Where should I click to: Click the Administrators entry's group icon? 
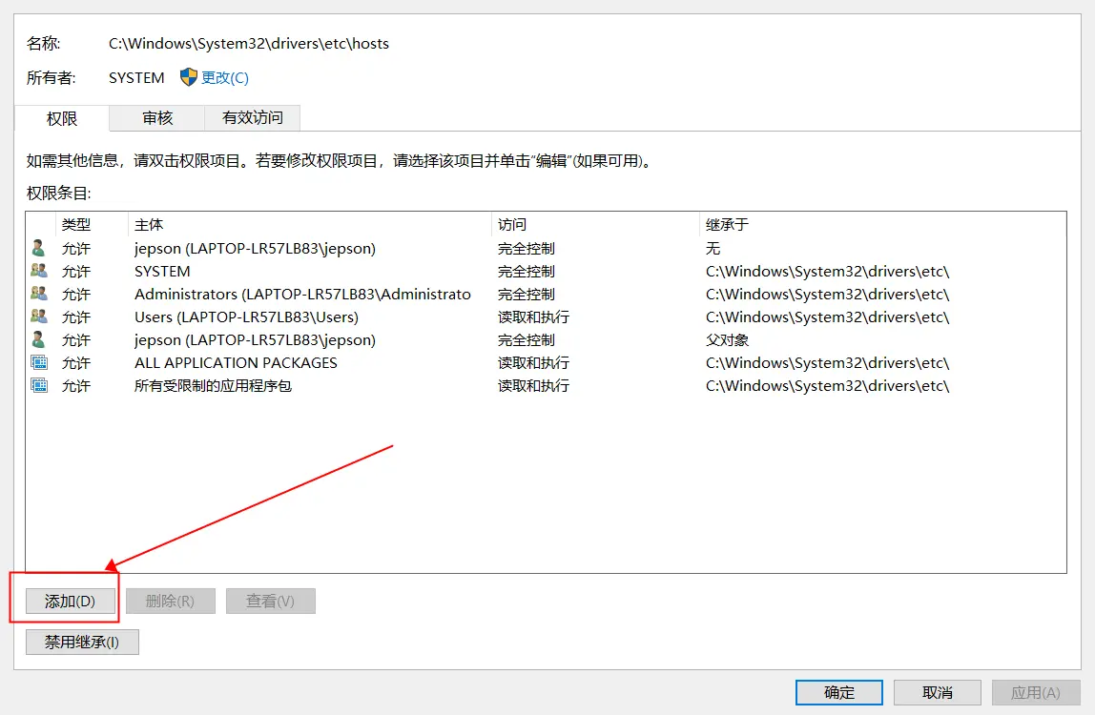pos(38,294)
